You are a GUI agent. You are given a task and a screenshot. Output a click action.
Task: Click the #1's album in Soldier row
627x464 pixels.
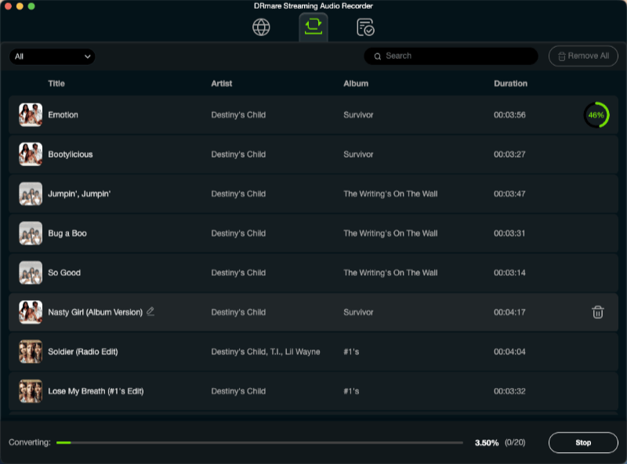pos(351,352)
